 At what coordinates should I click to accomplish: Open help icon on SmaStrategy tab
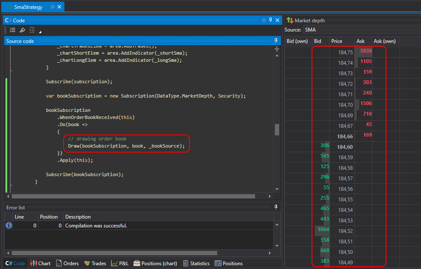pyautogui.click(x=53, y=7)
